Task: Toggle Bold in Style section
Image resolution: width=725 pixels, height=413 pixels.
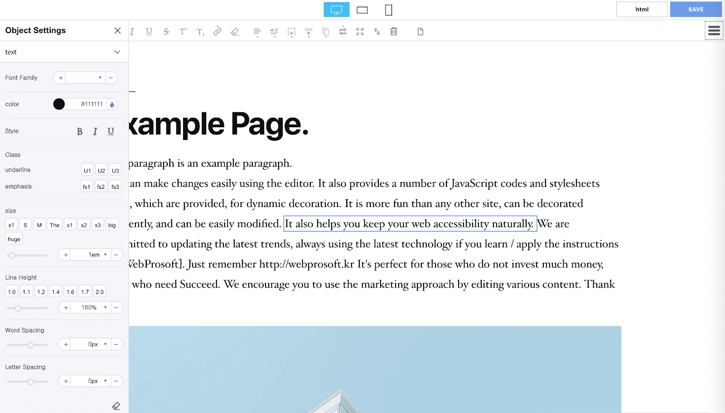Action: click(80, 131)
